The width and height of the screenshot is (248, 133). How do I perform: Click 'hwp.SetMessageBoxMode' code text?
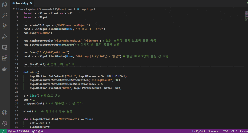point(40,45)
